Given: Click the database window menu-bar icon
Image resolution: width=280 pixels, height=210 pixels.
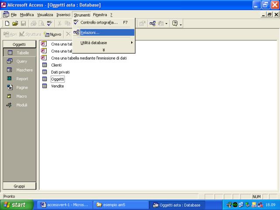Looking at the screenshot, I should click(6, 14).
